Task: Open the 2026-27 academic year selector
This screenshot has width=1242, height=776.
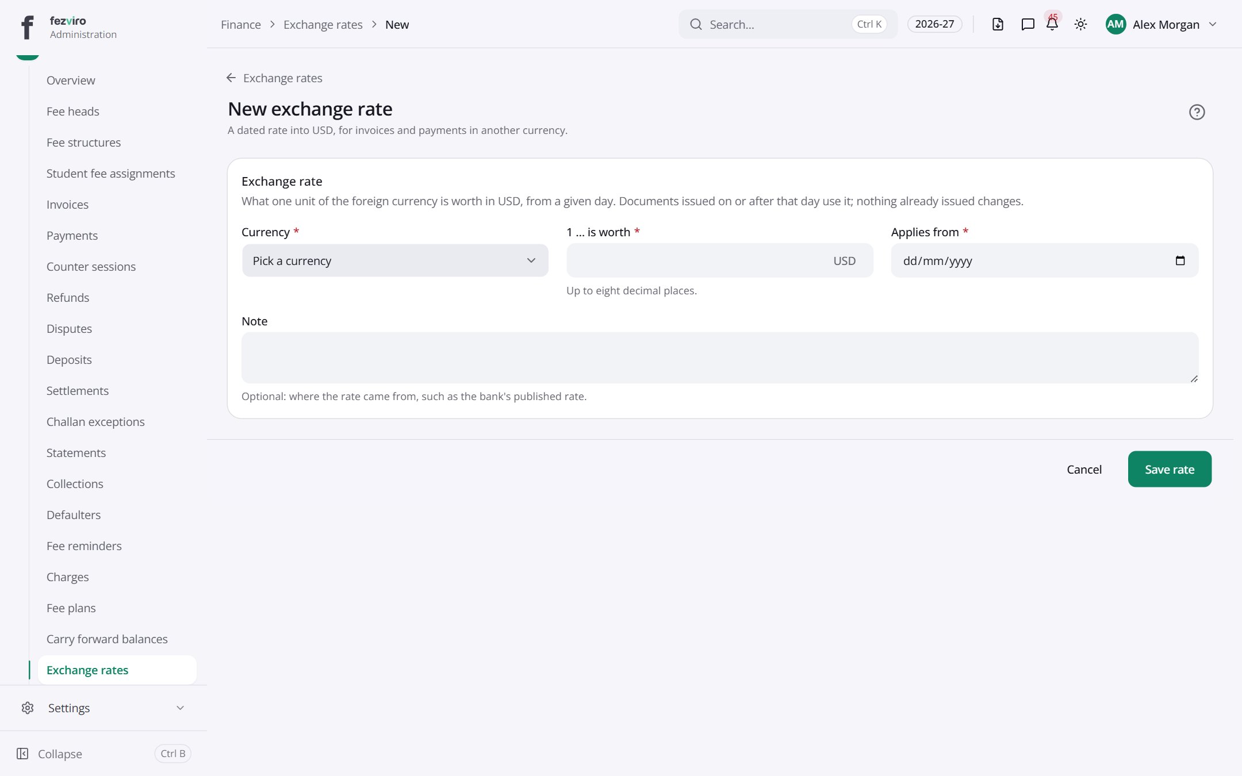Action: click(934, 24)
